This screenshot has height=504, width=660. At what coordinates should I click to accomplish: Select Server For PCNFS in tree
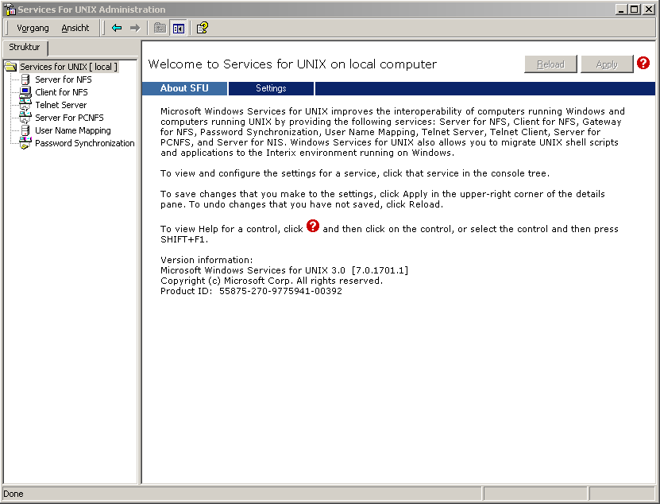click(x=69, y=118)
